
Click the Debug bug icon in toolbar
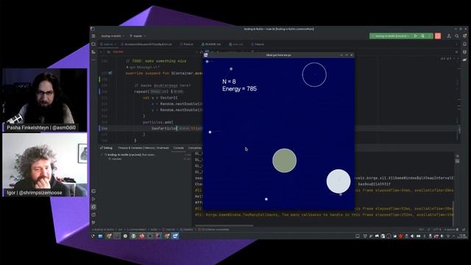[x=422, y=36]
